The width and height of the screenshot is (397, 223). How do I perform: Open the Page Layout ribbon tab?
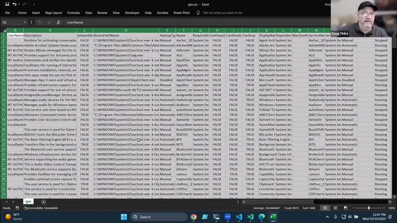(x=54, y=13)
